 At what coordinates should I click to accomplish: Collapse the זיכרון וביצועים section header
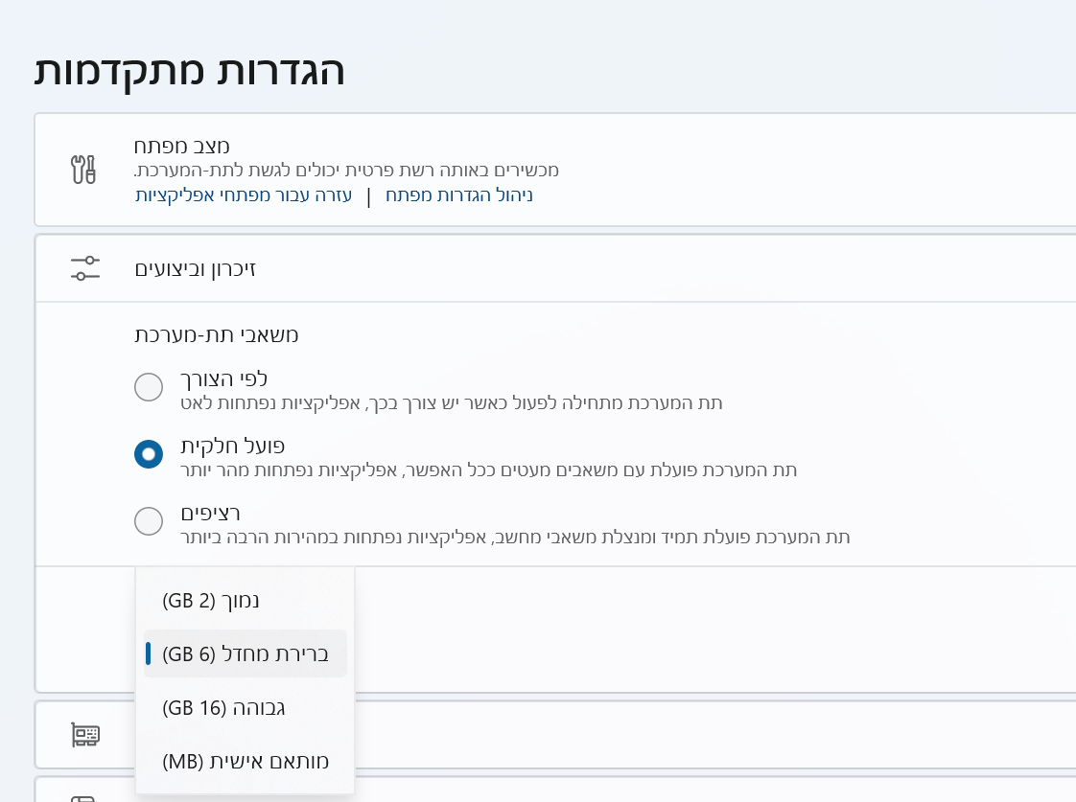(575, 268)
